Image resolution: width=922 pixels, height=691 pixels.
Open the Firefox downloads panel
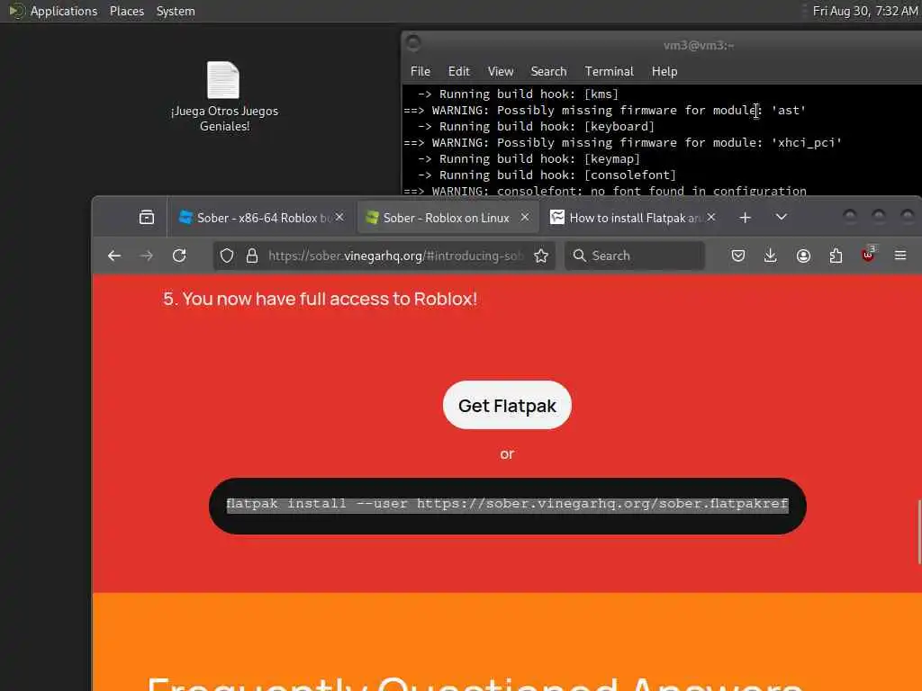(x=771, y=256)
